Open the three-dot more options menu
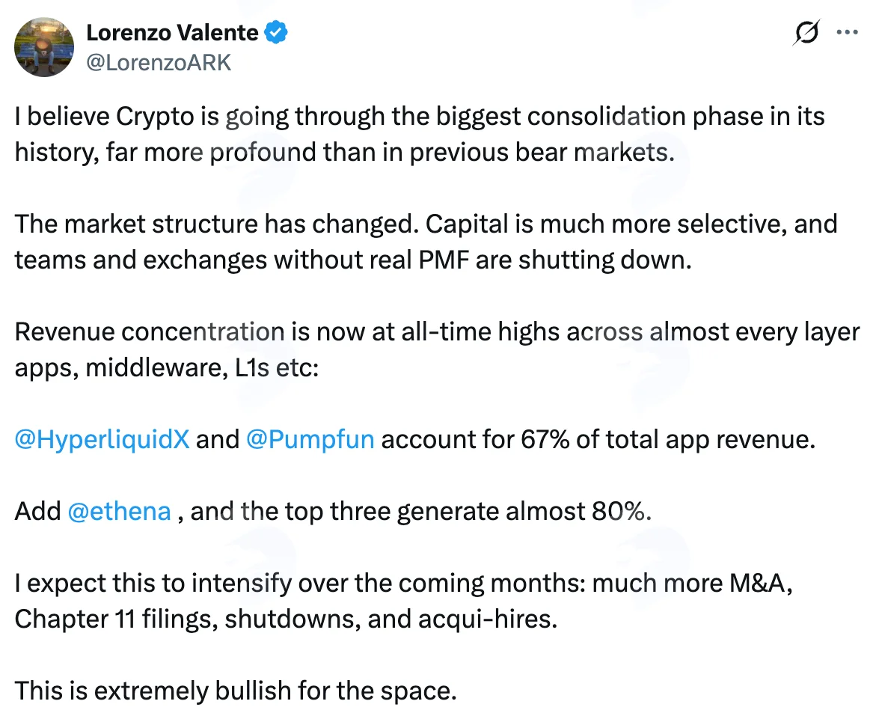 pyautogui.click(x=847, y=32)
